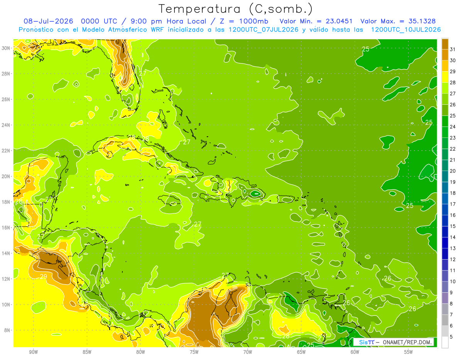Select the 'Z = 1000mb' level text
Image resolution: width=463 pixels, height=357 pixels.
coord(245,21)
